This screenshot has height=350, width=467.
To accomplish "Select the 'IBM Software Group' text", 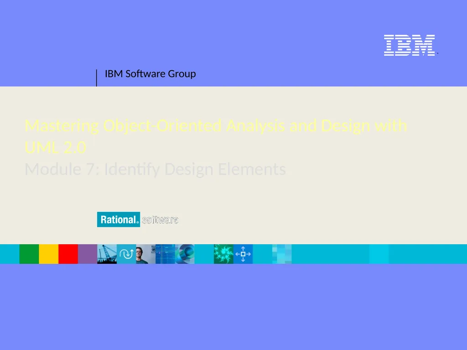I will [150, 73].
